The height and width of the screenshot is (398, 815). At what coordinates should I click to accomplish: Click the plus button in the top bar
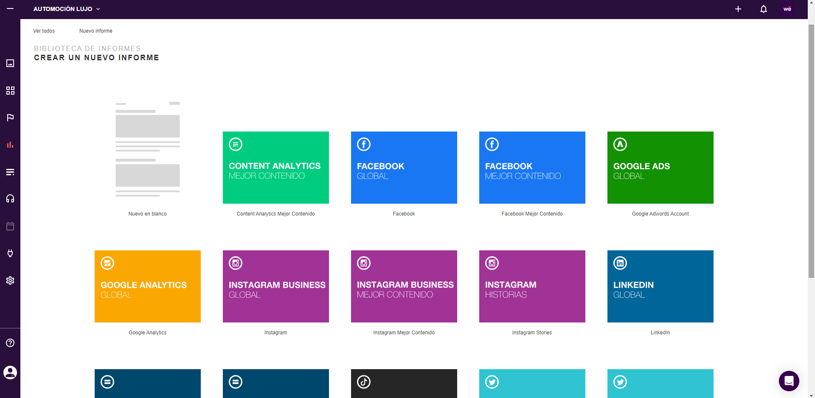[x=738, y=9]
